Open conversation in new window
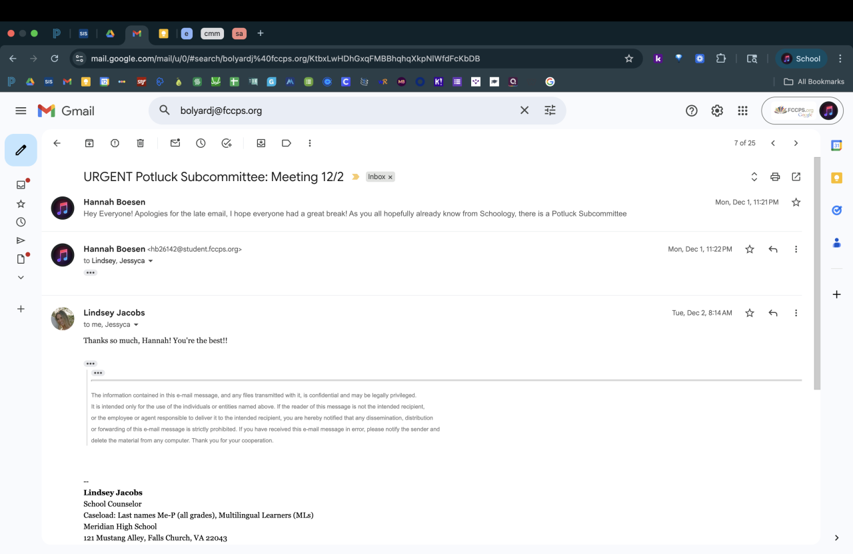 pos(796,177)
